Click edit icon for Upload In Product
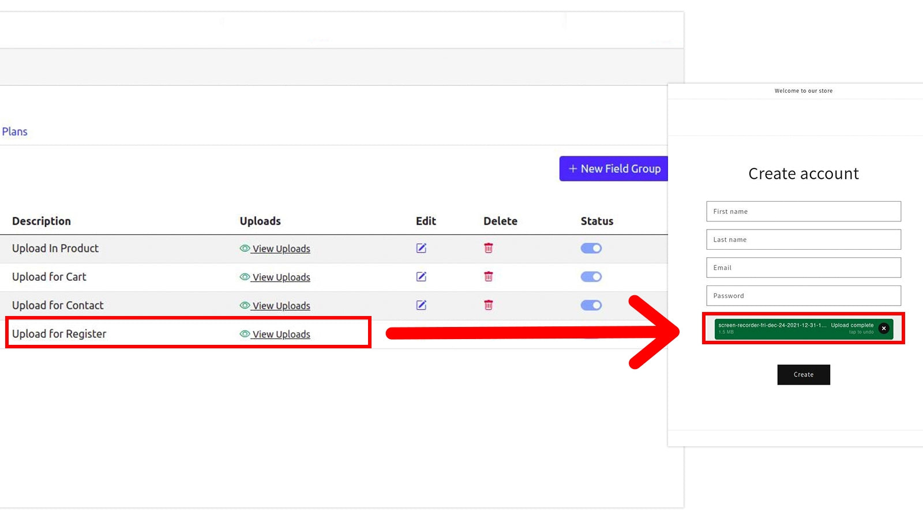This screenshot has height=519, width=923. pos(421,248)
